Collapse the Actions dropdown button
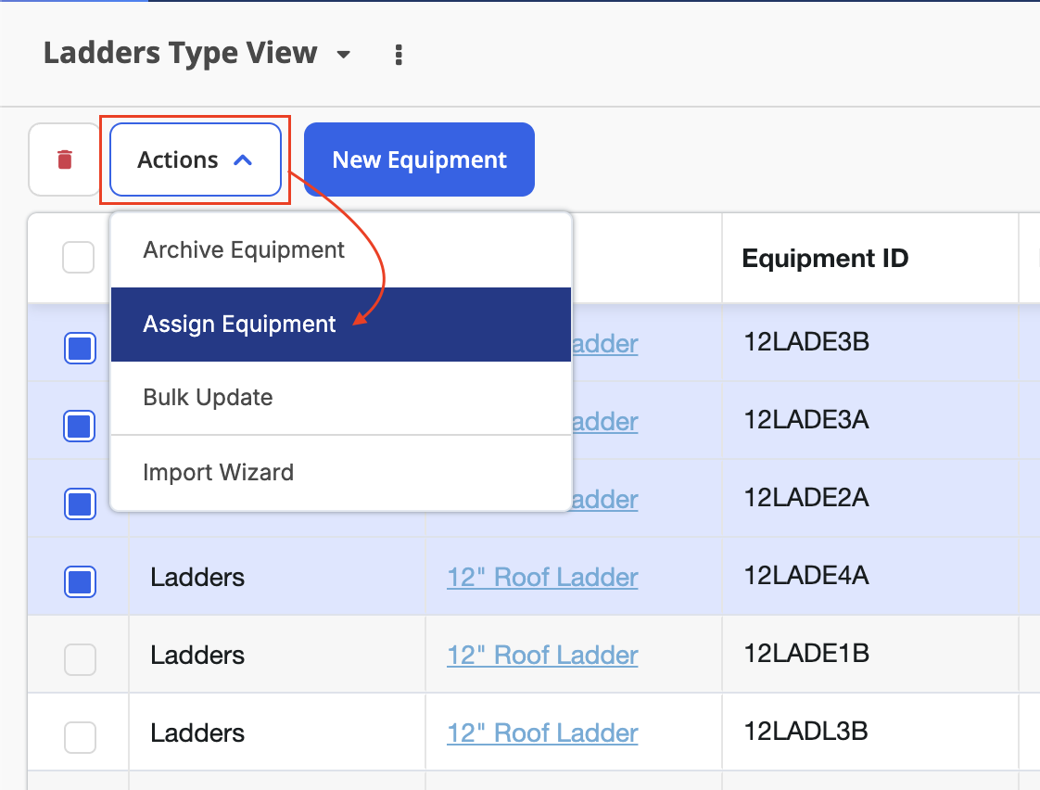1040x790 pixels. point(195,159)
